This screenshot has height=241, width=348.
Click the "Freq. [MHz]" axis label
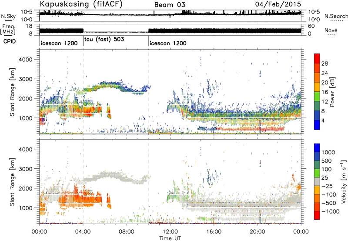coord(8,30)
